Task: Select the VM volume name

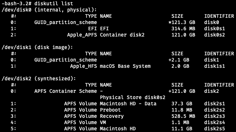Action: (x=103, y=122)
